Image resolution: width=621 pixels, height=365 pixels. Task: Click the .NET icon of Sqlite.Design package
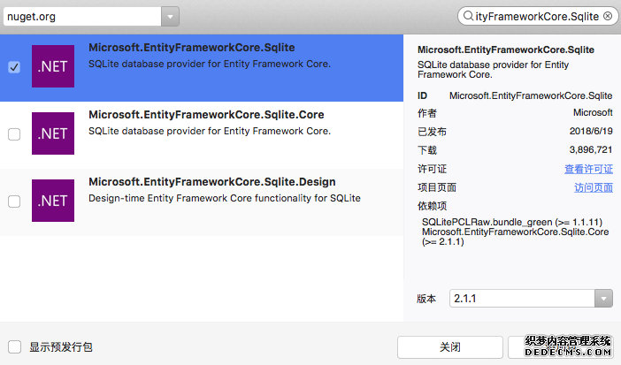click(52, 201)
